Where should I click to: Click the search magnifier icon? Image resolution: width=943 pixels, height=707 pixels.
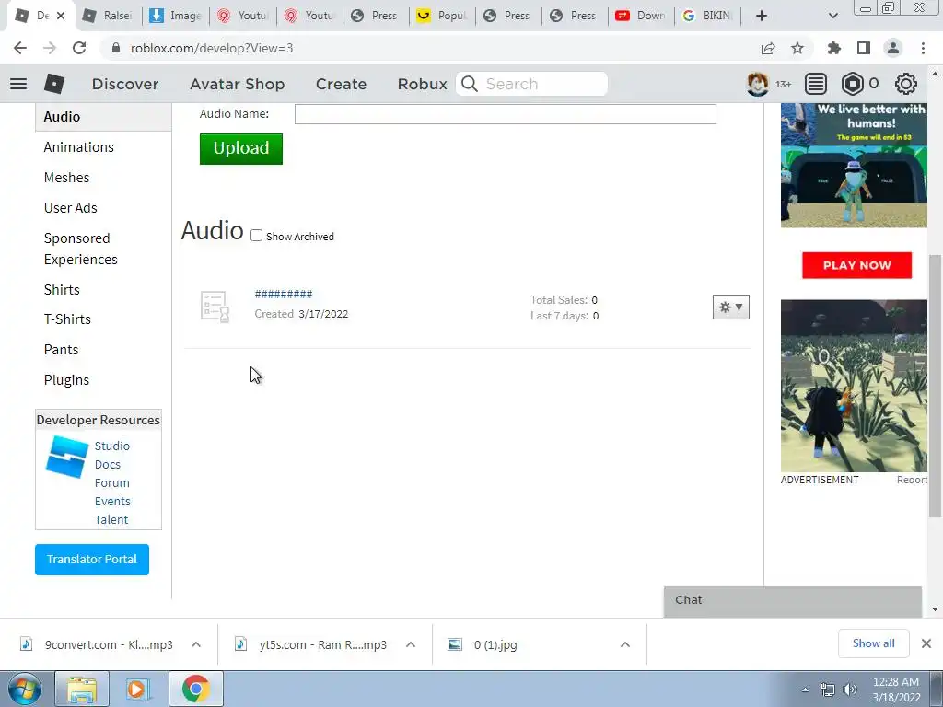[470, 84]
